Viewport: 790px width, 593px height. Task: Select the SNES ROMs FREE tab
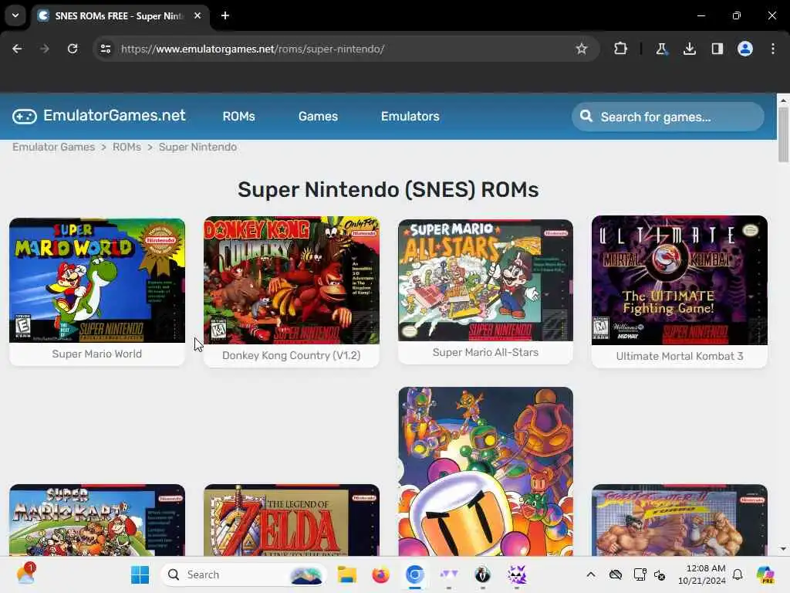118,16
